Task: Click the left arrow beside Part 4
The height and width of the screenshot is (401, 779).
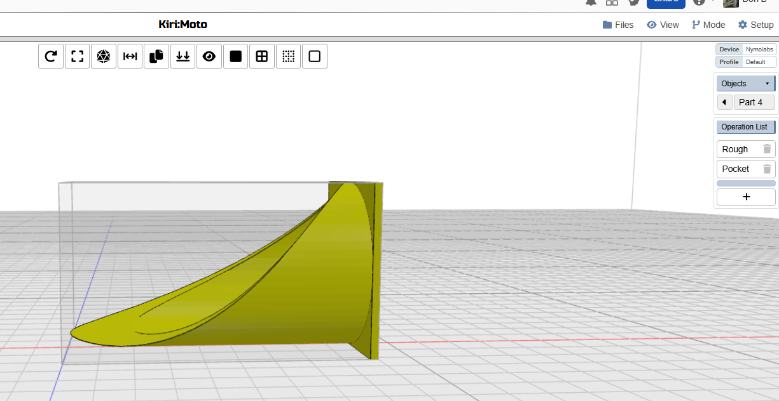Action: 724,102
